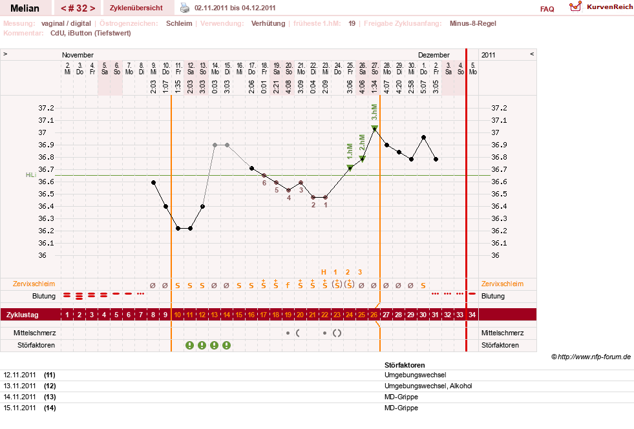This screenshot has width=634, height=429.
Task: Click the Mittelschmerz dot on cycle day 22
Action: point(324,333)
